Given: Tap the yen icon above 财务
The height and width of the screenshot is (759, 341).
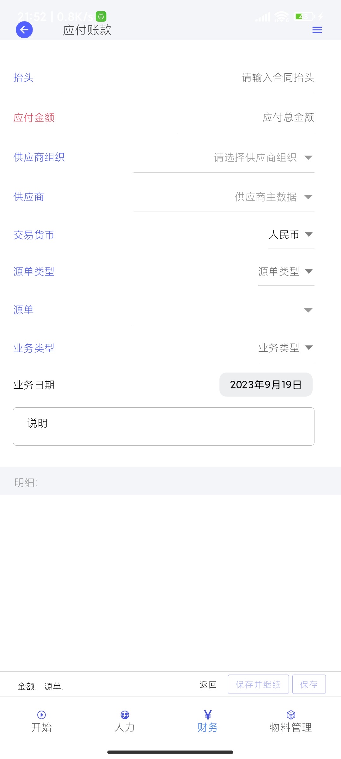Looking at the screenshot, I should [208, 714].
